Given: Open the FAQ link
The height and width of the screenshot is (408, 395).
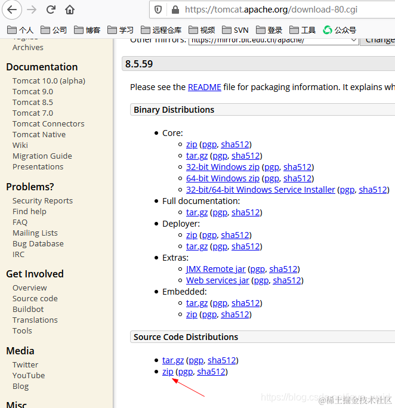Looking at the screenshot, I should pyautogui.click(x=20, y=222).
